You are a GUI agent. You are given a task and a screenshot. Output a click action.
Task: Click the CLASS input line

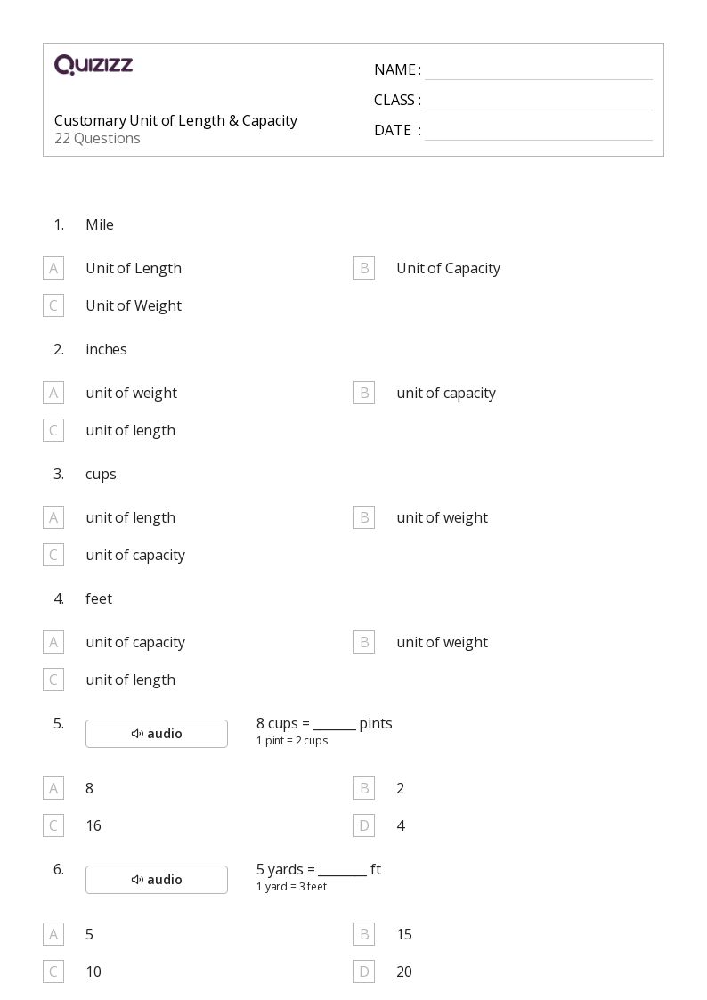538,102
